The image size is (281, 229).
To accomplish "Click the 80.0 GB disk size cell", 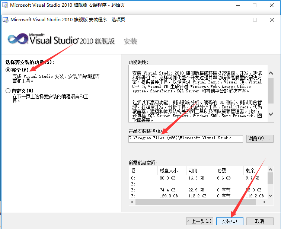I will click(167, 178).
